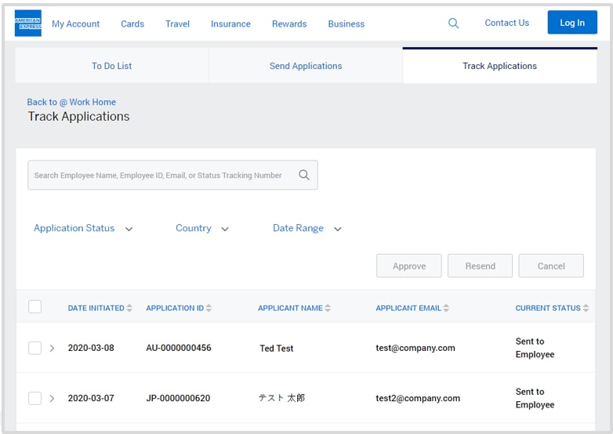Switch to the Send Applications tab
Image resolution: width=613 pixels, height=434 pixels.
pos(306,66)
